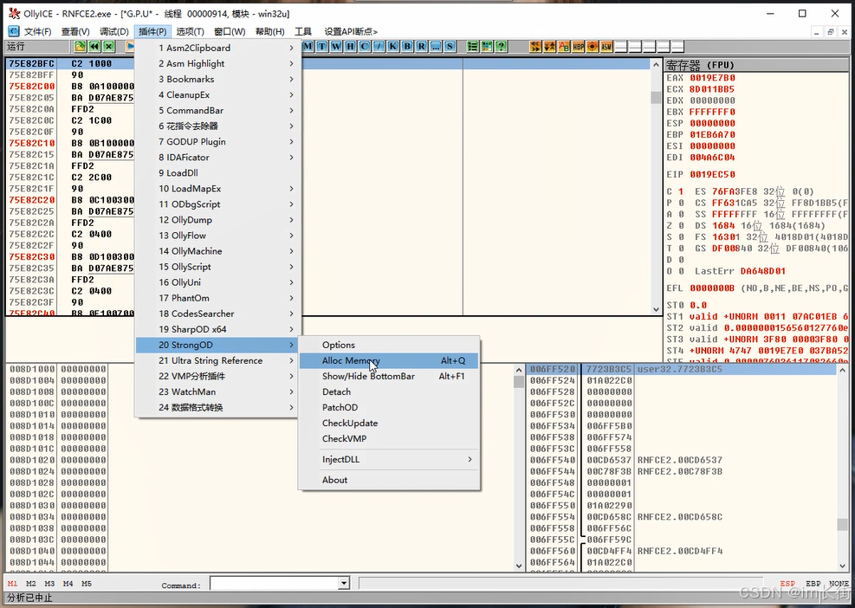Click the M1 memory button
Viewport: 855px width, 608px height.
click(12, 584)
